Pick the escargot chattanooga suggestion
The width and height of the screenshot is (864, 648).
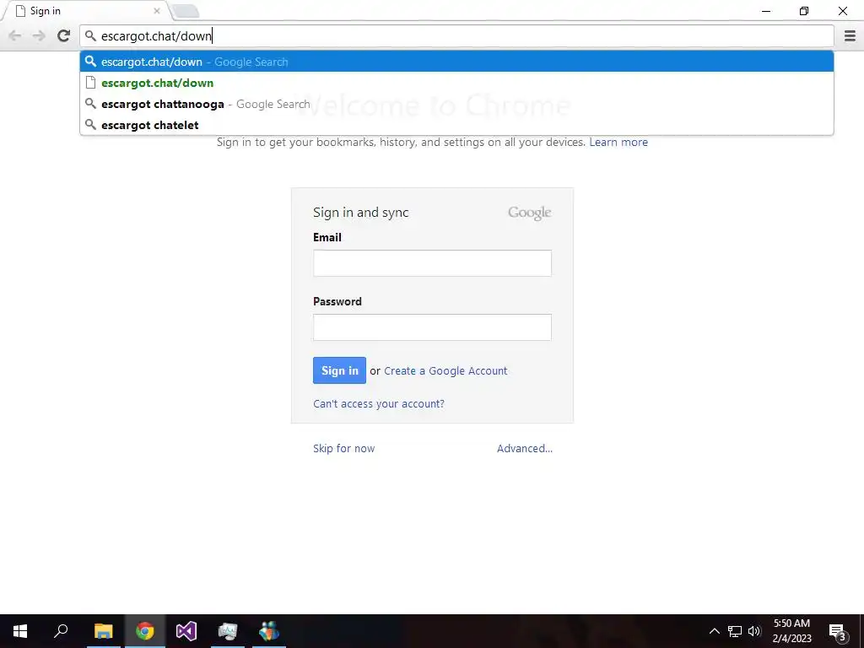point(456,104)
